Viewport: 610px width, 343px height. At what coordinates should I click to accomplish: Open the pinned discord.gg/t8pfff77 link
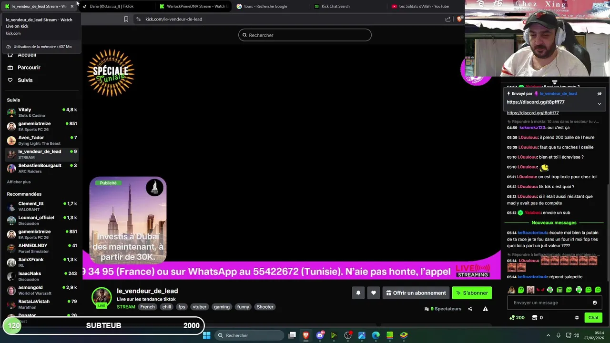(x=536, y=102)
